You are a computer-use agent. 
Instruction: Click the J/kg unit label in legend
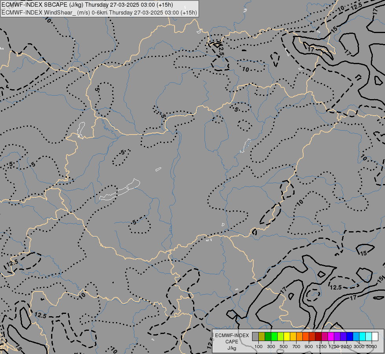point(232,348)
